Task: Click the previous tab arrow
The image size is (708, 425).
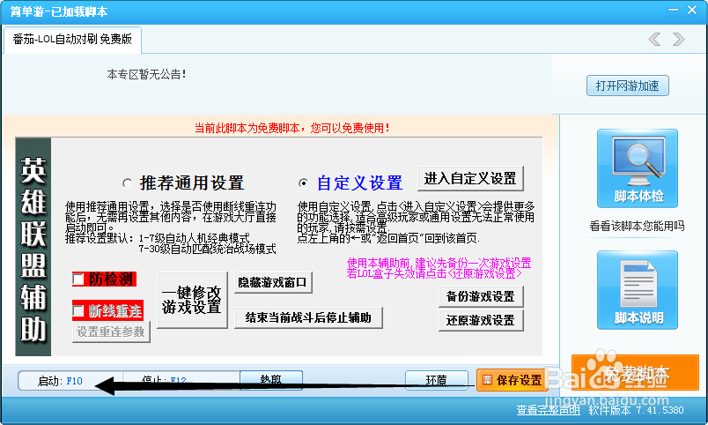Action: point(654,40)
